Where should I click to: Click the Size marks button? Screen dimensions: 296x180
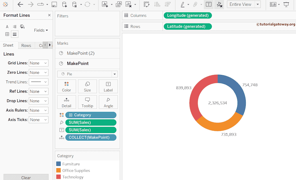tap(87, 87)
